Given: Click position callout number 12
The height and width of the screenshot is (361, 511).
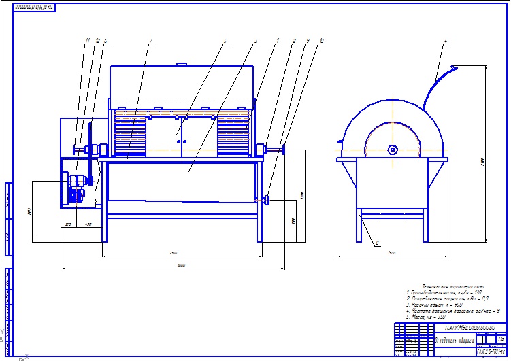Looking at the screenshot, I should click(97, 41).
